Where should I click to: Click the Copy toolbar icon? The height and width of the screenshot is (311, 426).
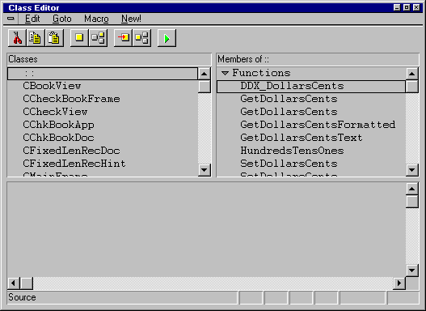[36, 38]
